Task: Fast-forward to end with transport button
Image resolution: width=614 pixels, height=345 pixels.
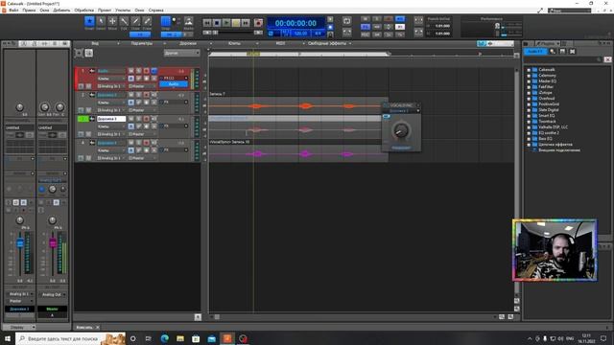Action: (246, 23)
